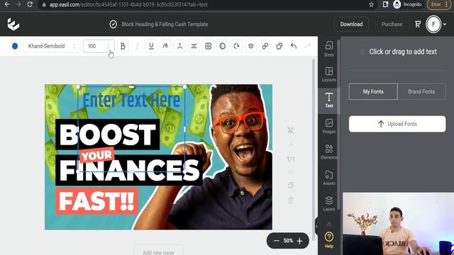Screen dimensions: 454x255
Task: Click the Download button
Action: coord(351,24)
